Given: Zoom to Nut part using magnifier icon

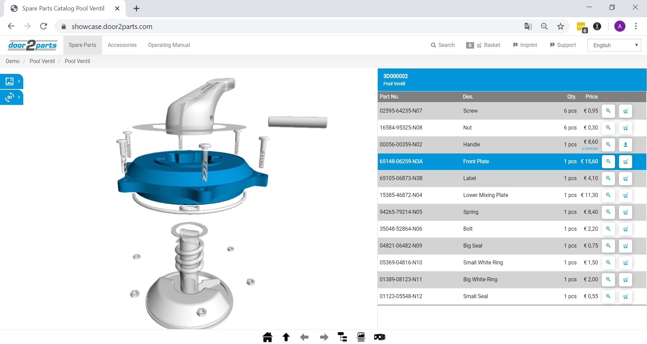Looking at the screenshot, I should coord(608,128).
